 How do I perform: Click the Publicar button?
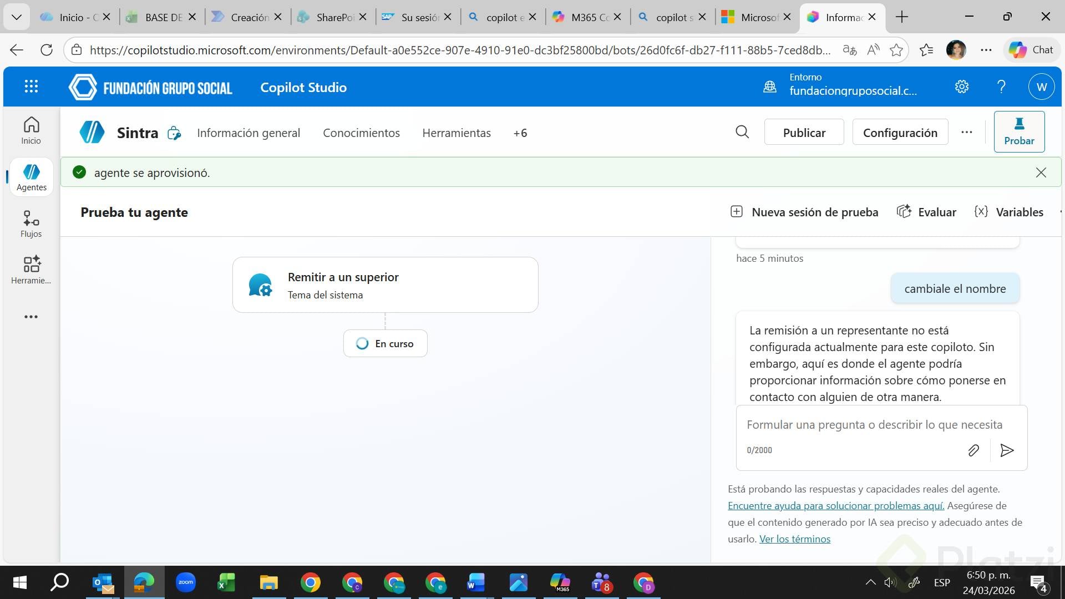click(804, 133)
